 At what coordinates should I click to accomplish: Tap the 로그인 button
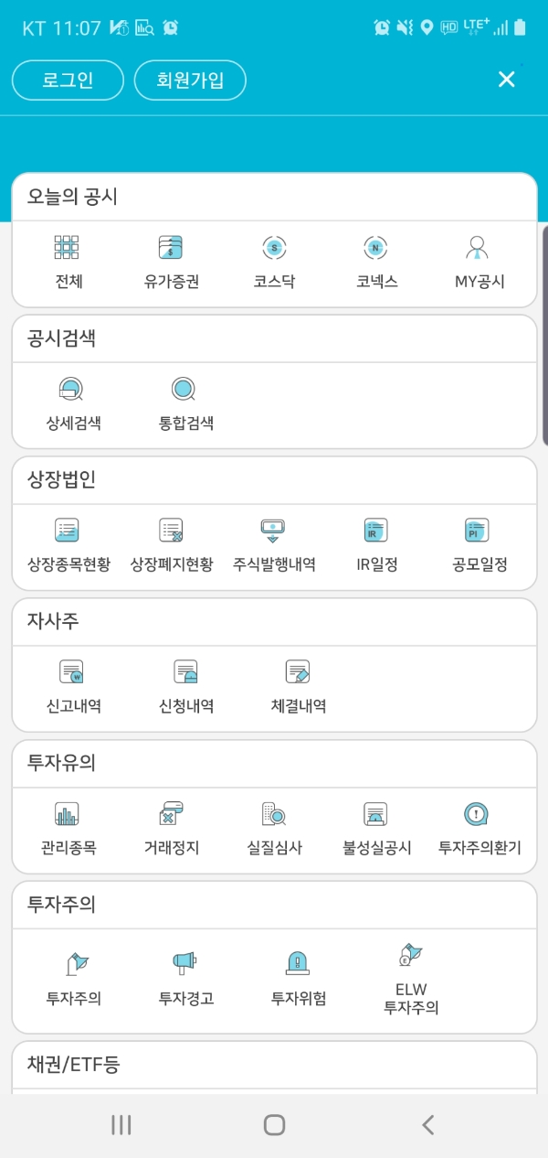click(67, 80)
